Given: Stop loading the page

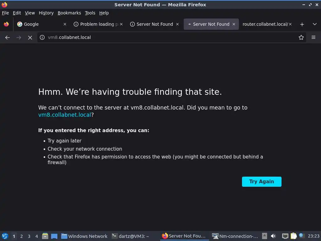Looking at the screenshot, I should 30,38.
